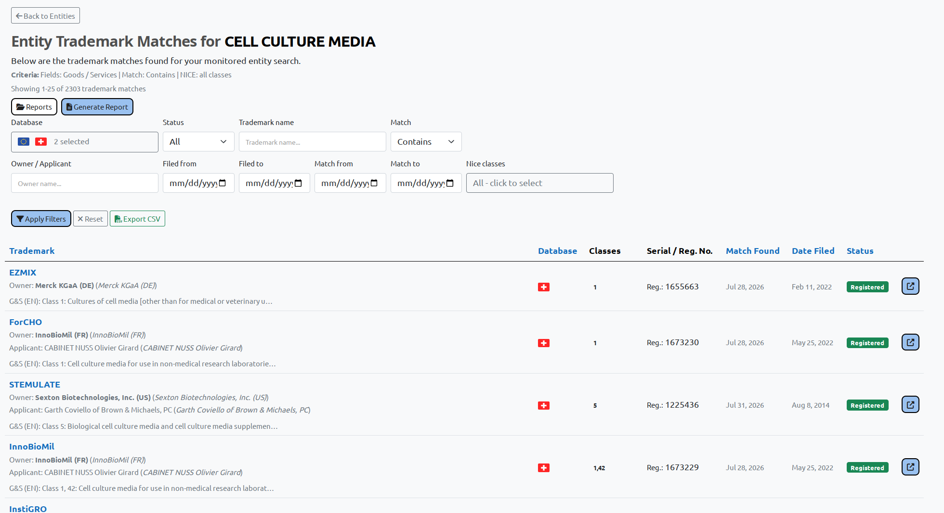Focus the Trademark name input
The image size is (944, 513).
(x=313, y=142)
